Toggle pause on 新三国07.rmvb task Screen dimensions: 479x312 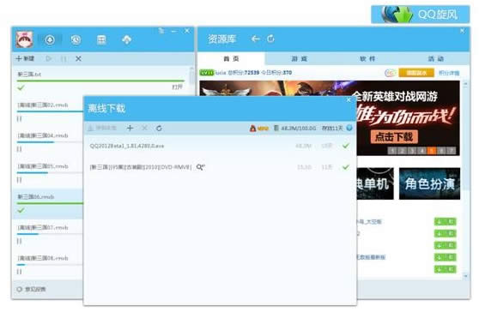click(x=19, y=241)
